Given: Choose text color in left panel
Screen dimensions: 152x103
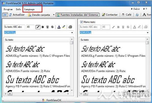Looking at the screenshot, I should 59,27.
